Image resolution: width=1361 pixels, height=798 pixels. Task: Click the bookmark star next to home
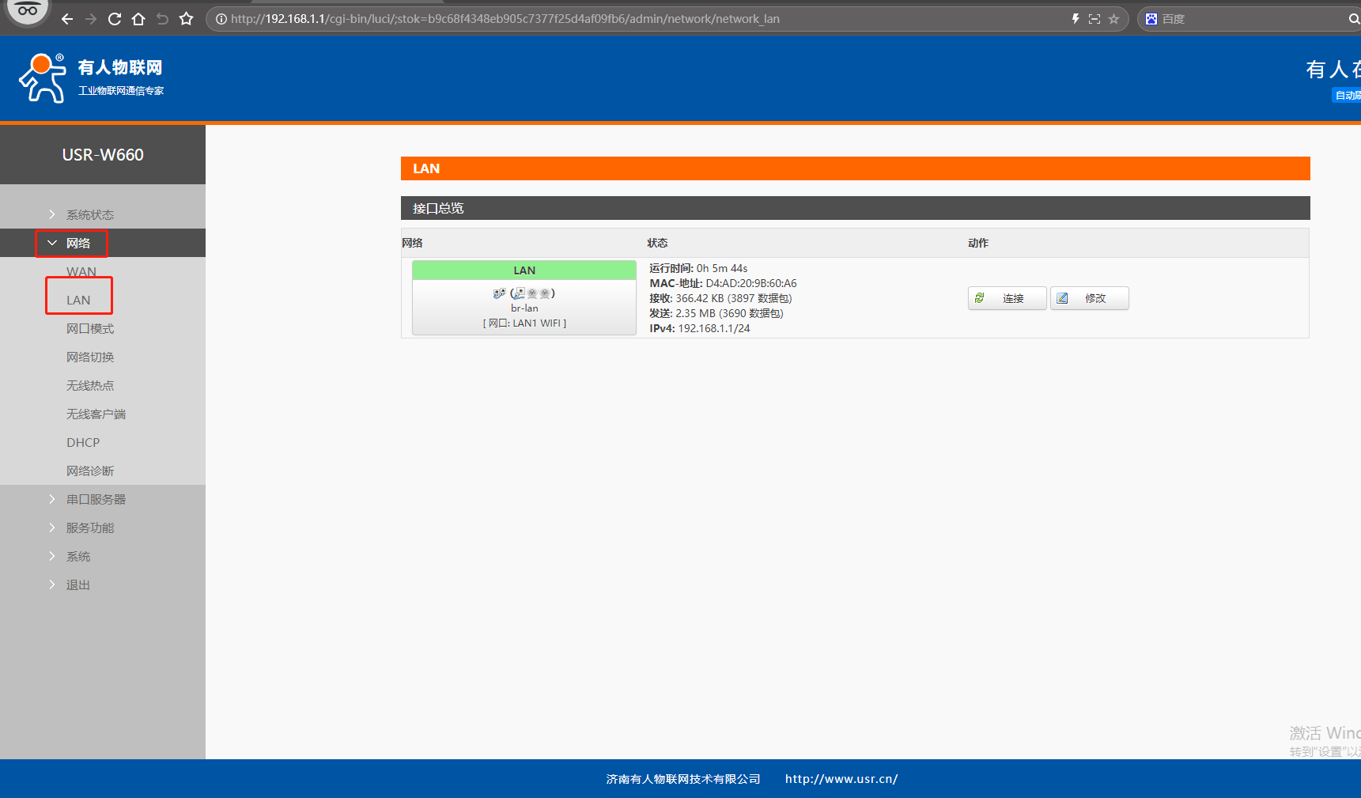187,19
